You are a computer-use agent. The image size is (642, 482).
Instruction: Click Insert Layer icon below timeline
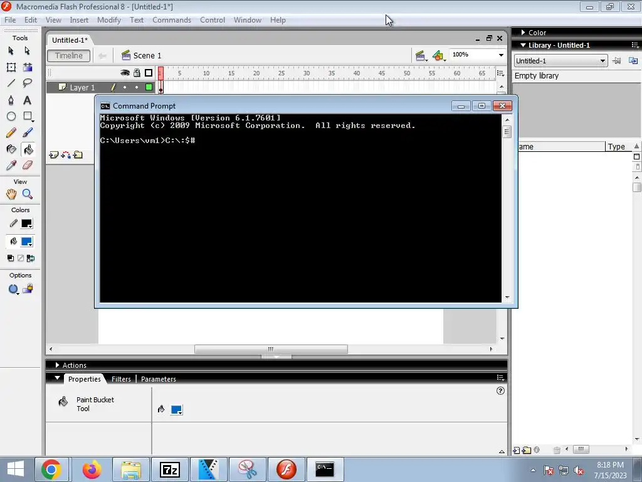click(54, 155)
